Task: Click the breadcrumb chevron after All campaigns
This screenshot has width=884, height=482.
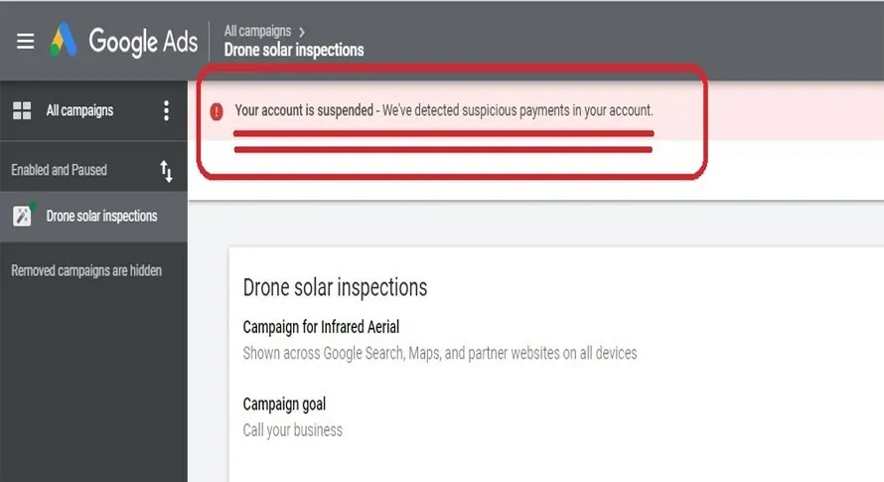Action: [x=302, y=32]
